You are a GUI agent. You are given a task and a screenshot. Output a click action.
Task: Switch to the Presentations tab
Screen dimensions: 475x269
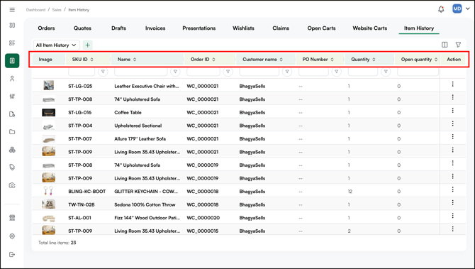[x=199, y=28]
